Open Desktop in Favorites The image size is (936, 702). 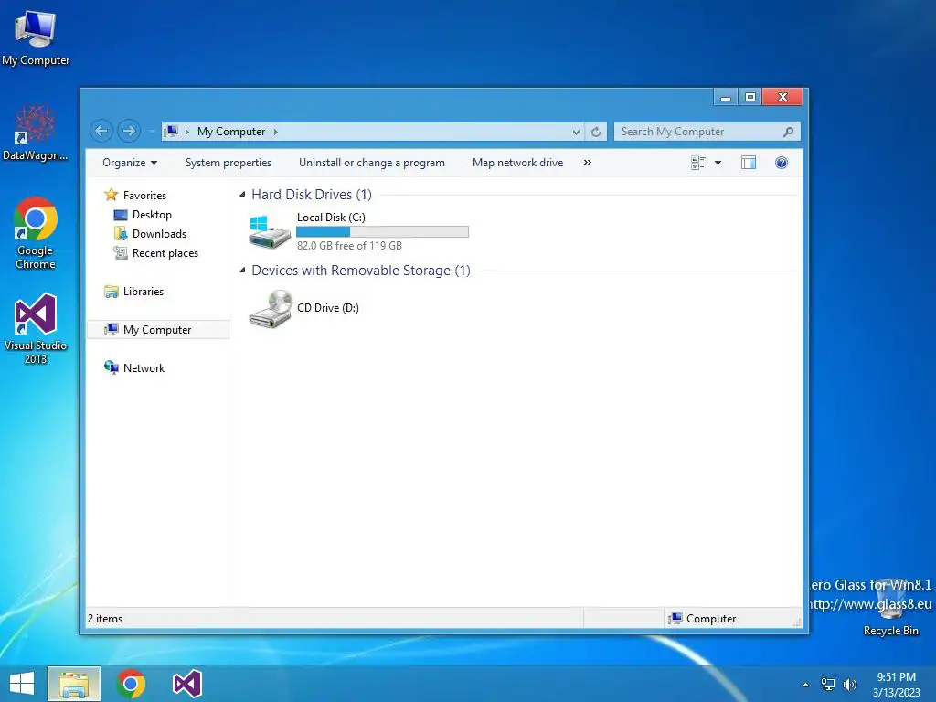click(x=152, y=214)
